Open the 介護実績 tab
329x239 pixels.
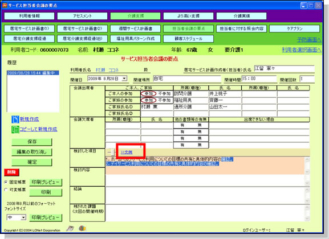(242, 16)
